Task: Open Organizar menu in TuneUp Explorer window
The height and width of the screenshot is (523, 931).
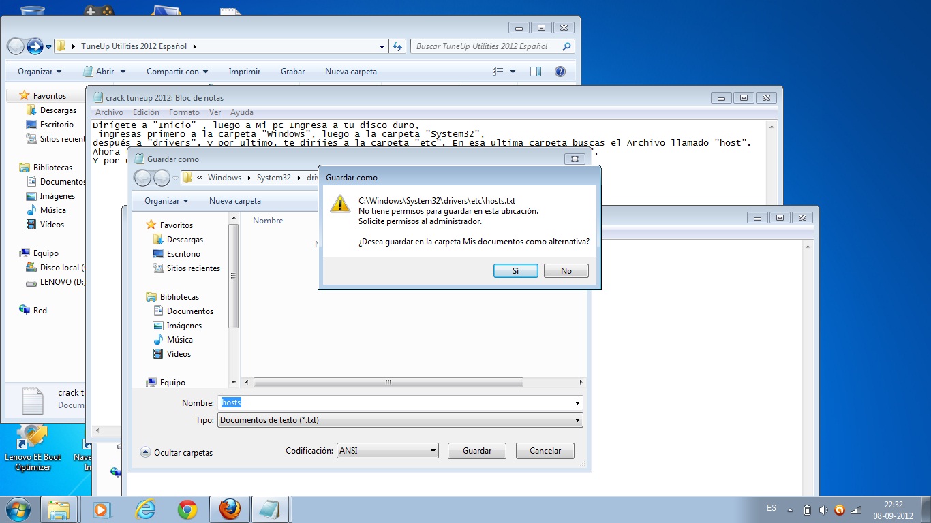Action: pyautogui.click(x=40, y=72)
